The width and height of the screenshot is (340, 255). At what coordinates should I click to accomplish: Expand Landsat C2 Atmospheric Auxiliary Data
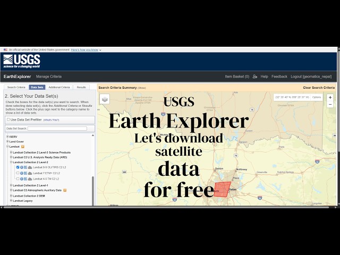pos(11,190)
